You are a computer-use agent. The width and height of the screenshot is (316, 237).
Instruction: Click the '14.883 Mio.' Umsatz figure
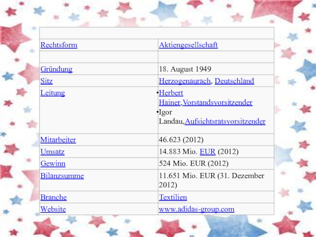pyautogui.click(x=178, y=152)
